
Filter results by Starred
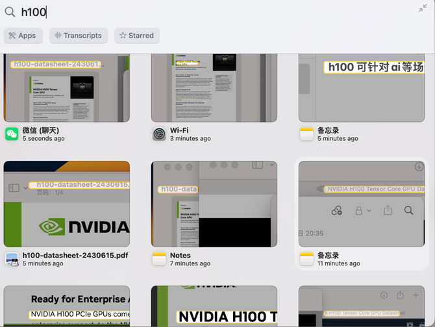(x=137, y=36)
